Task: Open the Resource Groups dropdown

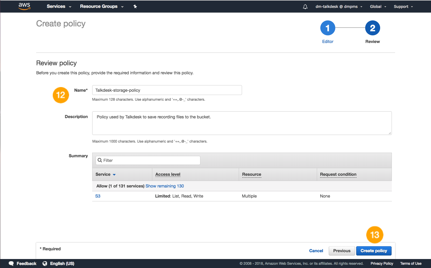Action: tap(102, 6)
